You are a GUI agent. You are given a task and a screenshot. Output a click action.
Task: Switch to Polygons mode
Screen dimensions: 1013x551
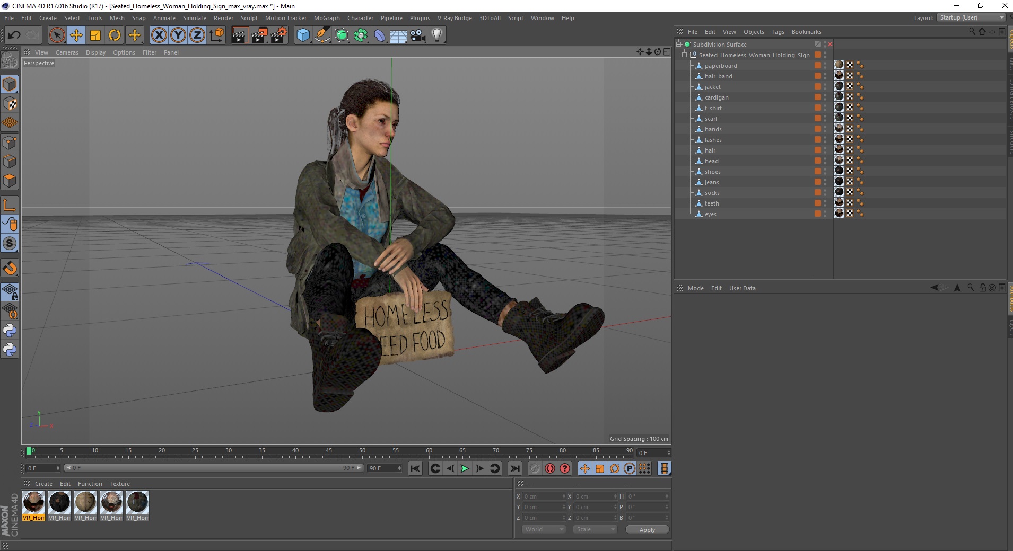pyautogui.click(x=10, y=181)
